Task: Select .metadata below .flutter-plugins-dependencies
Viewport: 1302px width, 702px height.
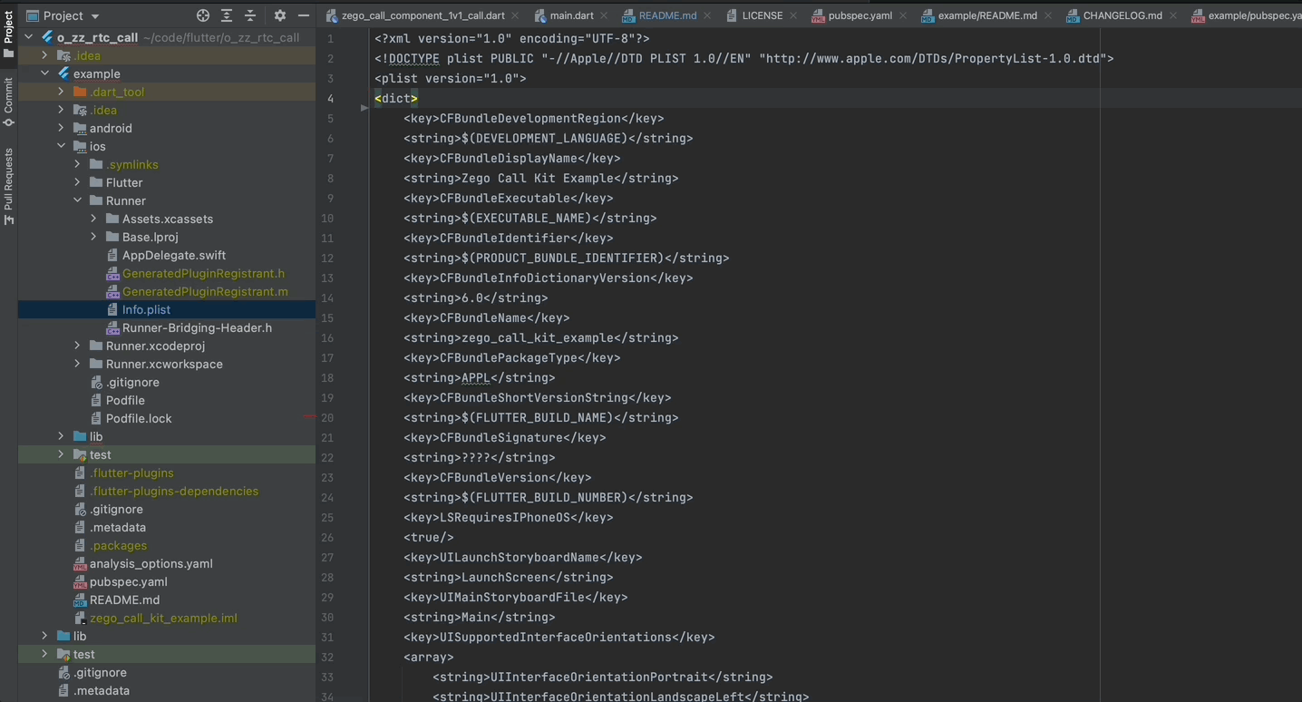Action: (x=117, y=527)
